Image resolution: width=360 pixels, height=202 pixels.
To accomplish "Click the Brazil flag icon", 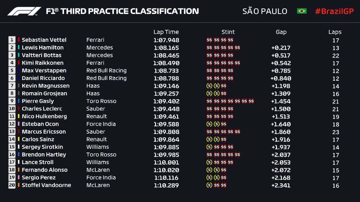I will [x=302, y=11].
